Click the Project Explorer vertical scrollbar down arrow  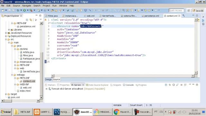(41, 98)
